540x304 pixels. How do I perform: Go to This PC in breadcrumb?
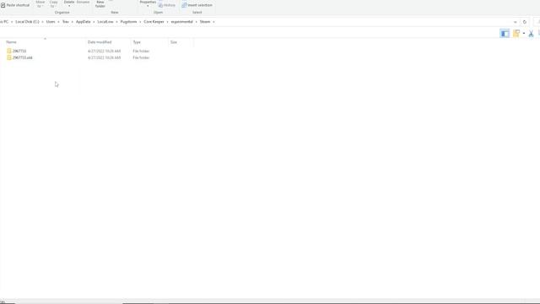tap(4, 22)
